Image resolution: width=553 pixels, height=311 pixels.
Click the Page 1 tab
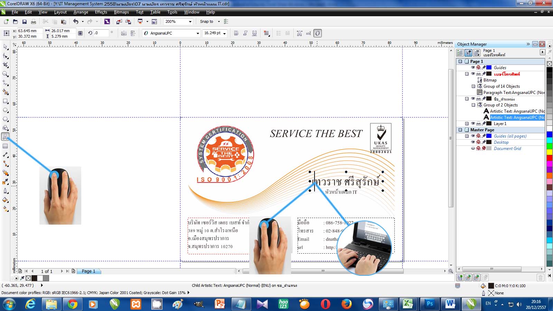88,271
